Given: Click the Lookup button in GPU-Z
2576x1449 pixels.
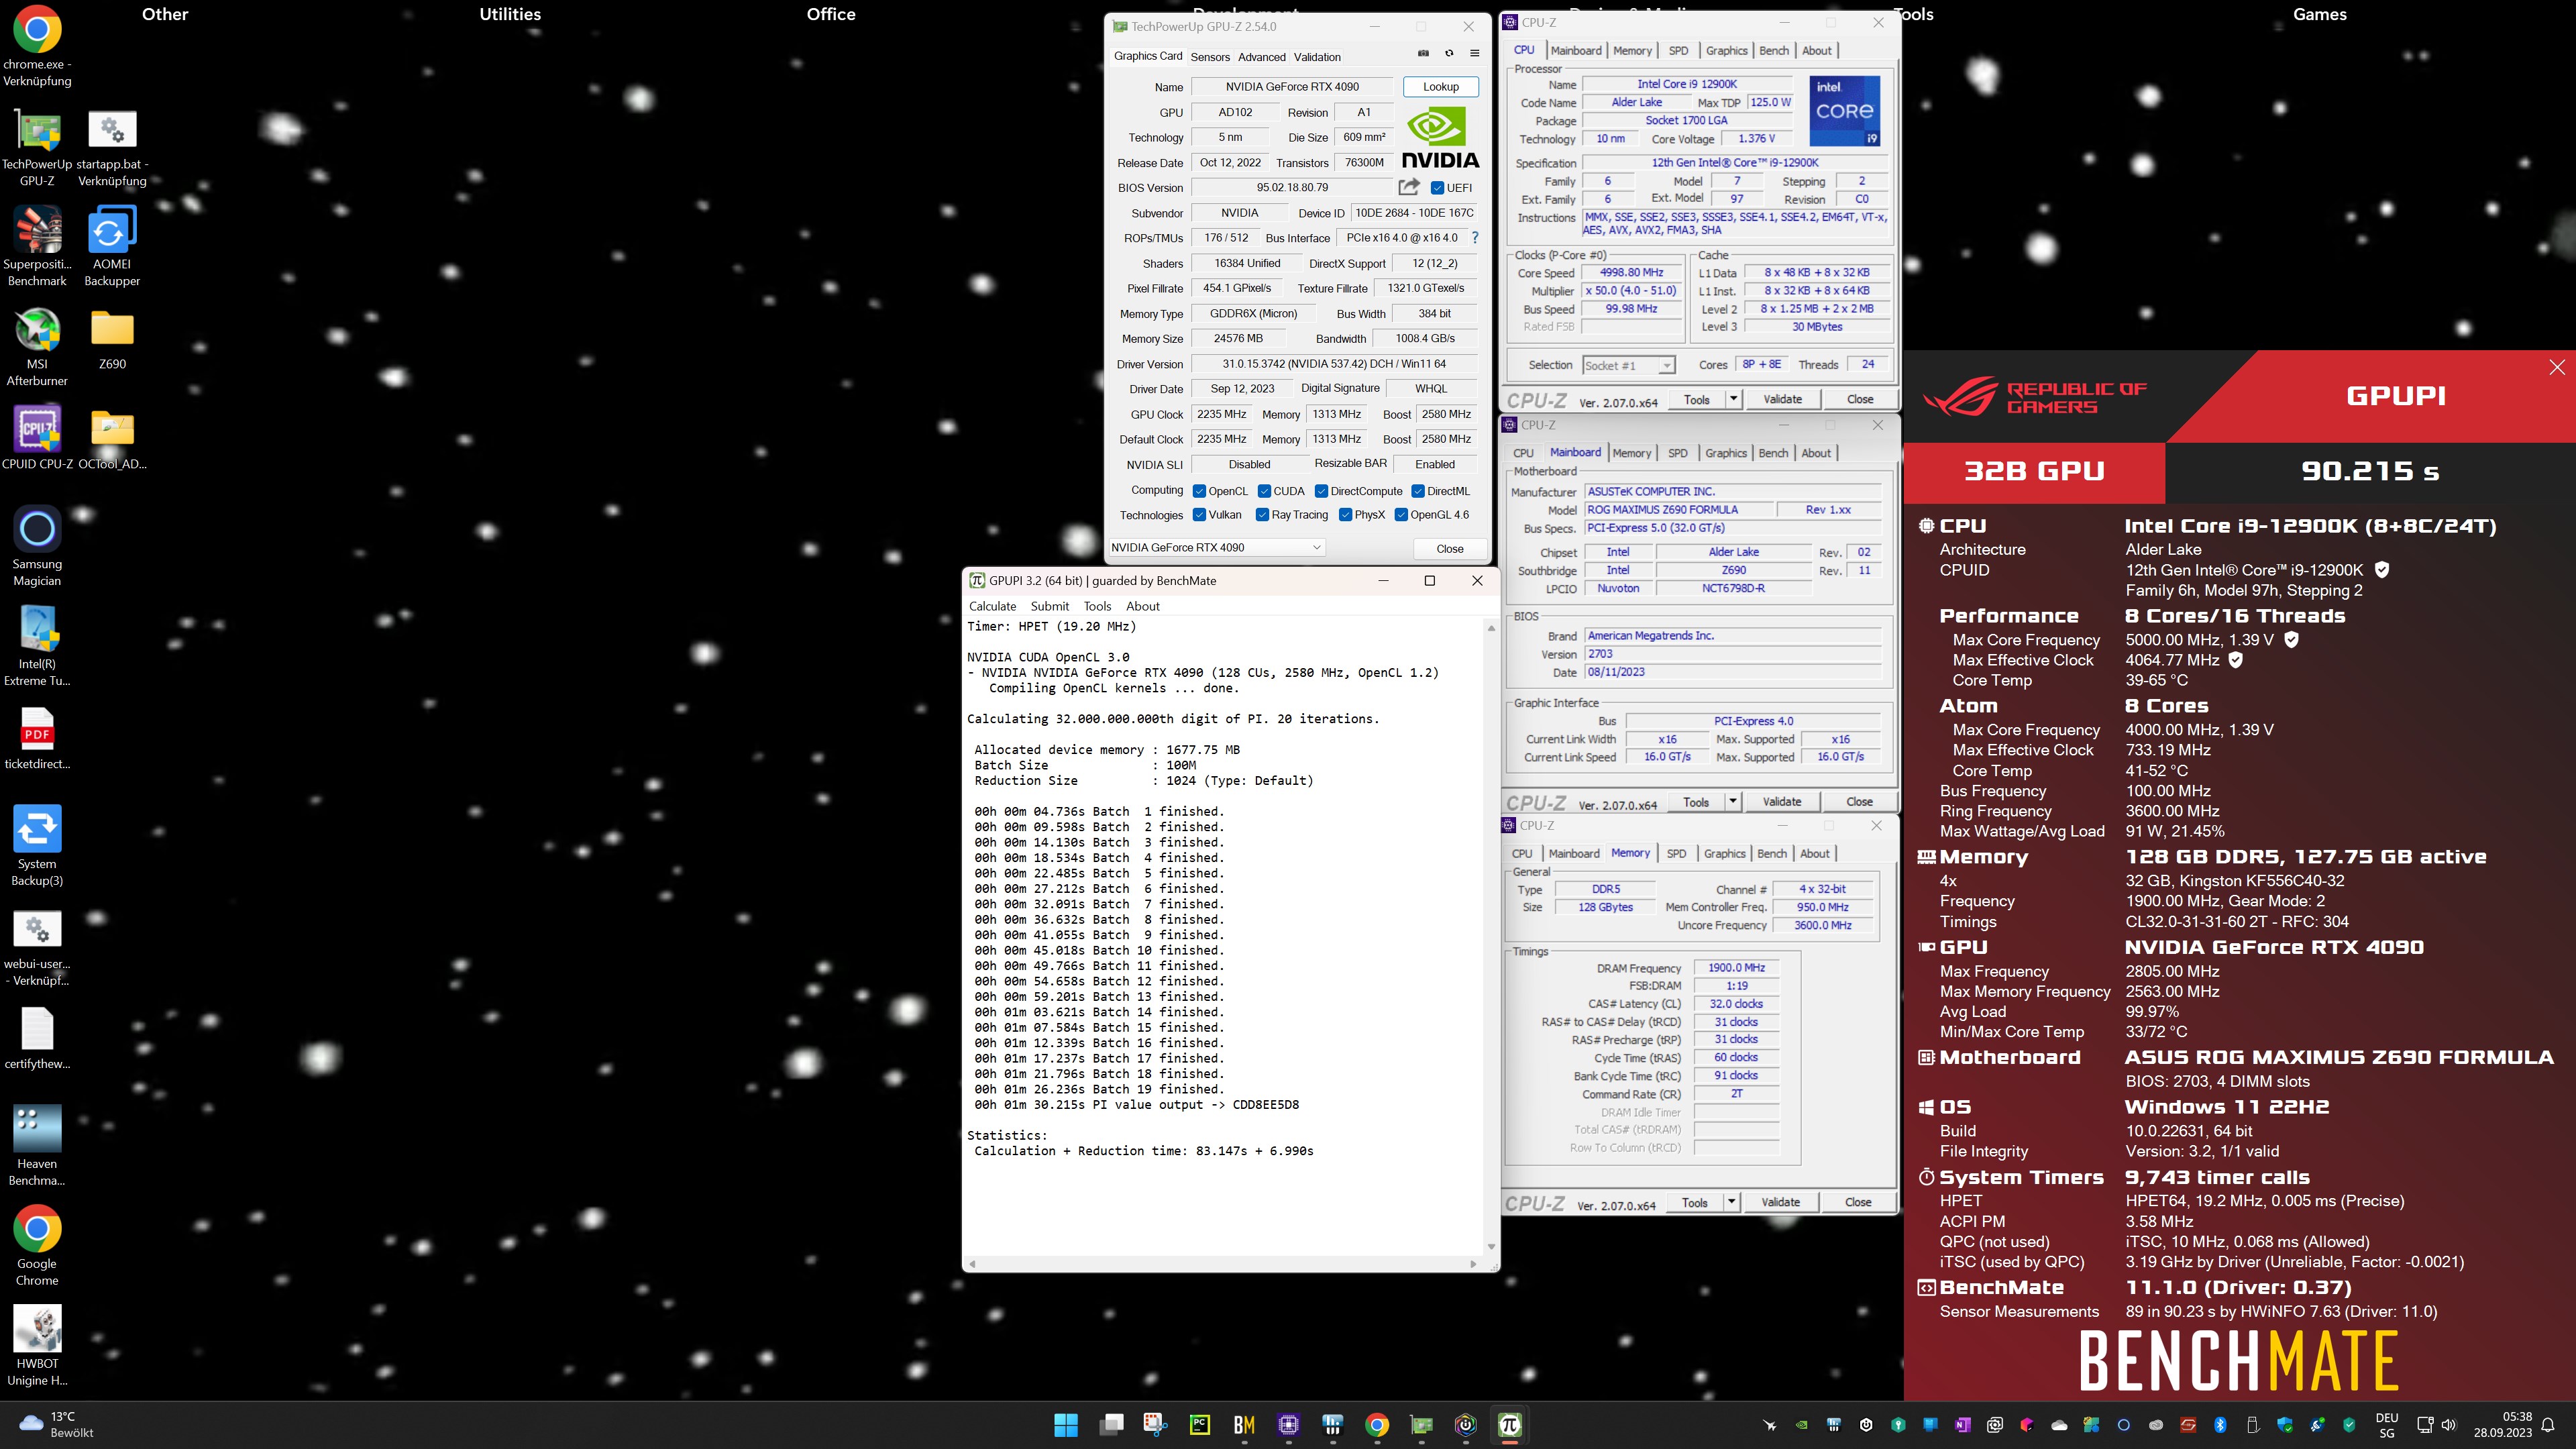Looking at the screenshot, I should 1440,86.
